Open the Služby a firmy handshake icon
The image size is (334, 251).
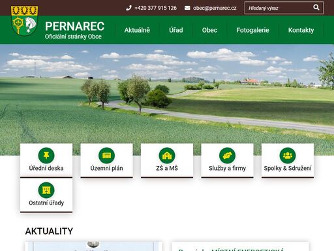pyautogui.click(x=227, y=156)
